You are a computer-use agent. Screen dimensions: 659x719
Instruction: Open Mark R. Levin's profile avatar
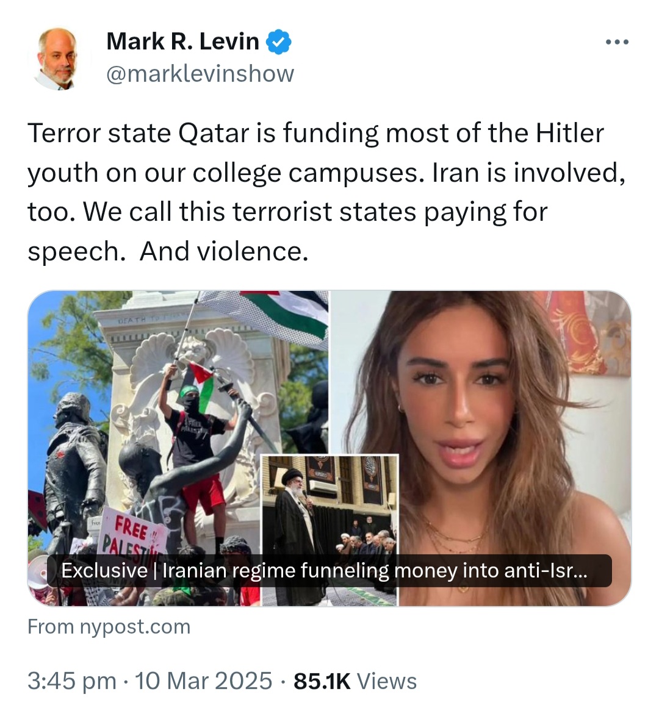coord(57,59)
